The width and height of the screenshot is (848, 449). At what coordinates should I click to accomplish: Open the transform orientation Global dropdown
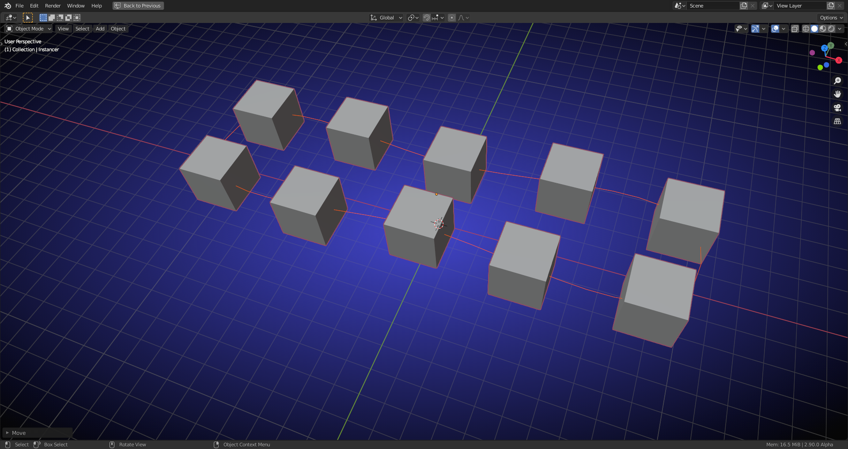[x=386, y=18]
